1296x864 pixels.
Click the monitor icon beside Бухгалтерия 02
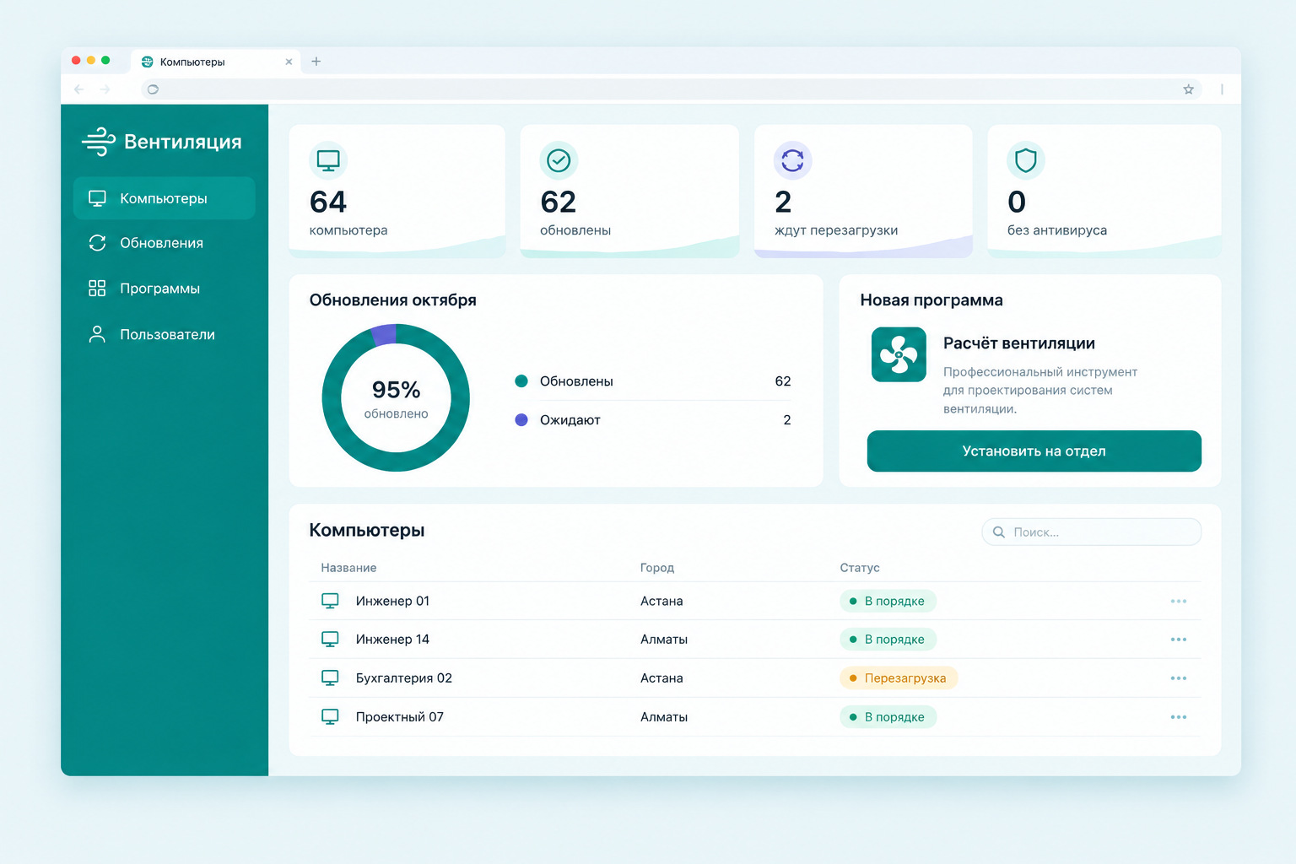[x=330, y=678]
